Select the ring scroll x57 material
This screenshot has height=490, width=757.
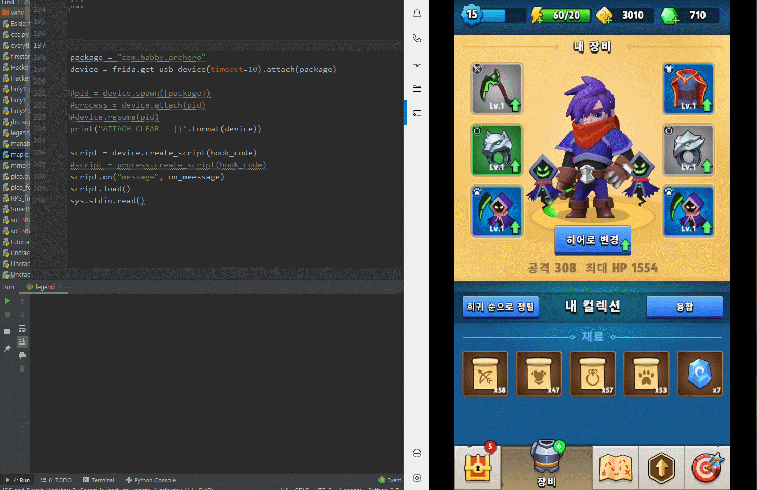593,374
